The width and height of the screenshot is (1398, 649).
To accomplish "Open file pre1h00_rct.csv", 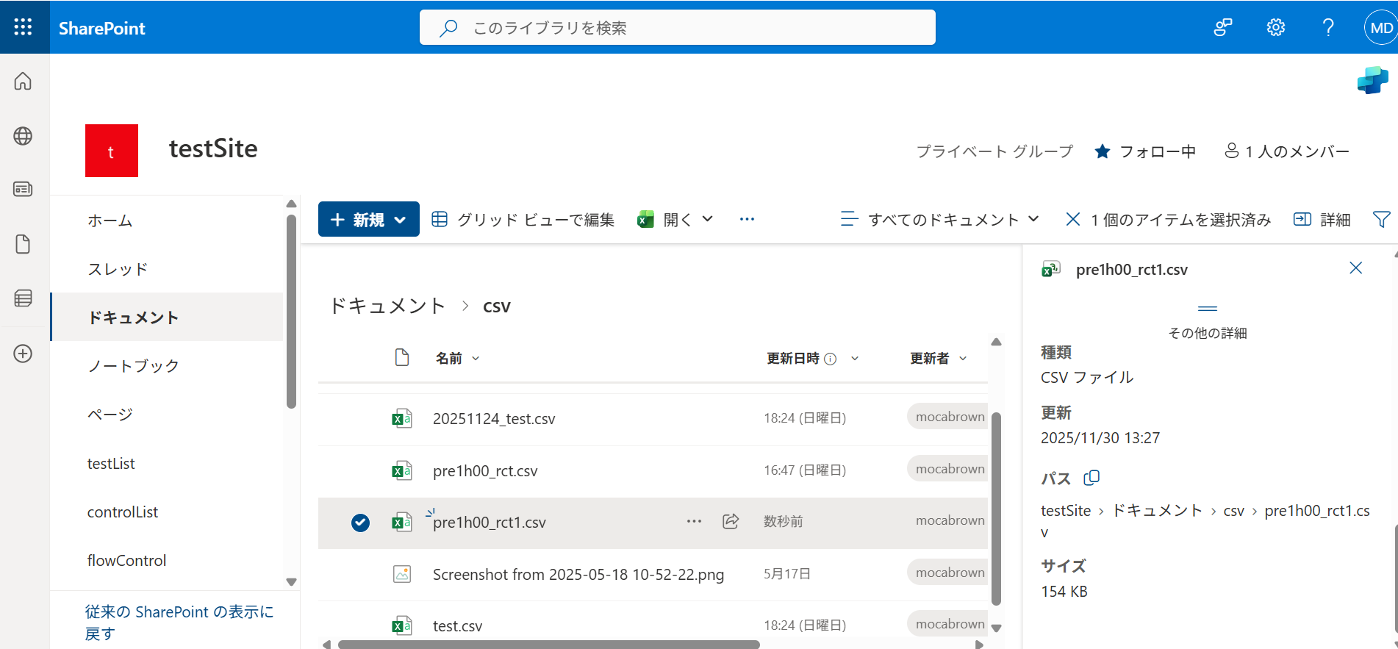I will click(x=485, y=471).
